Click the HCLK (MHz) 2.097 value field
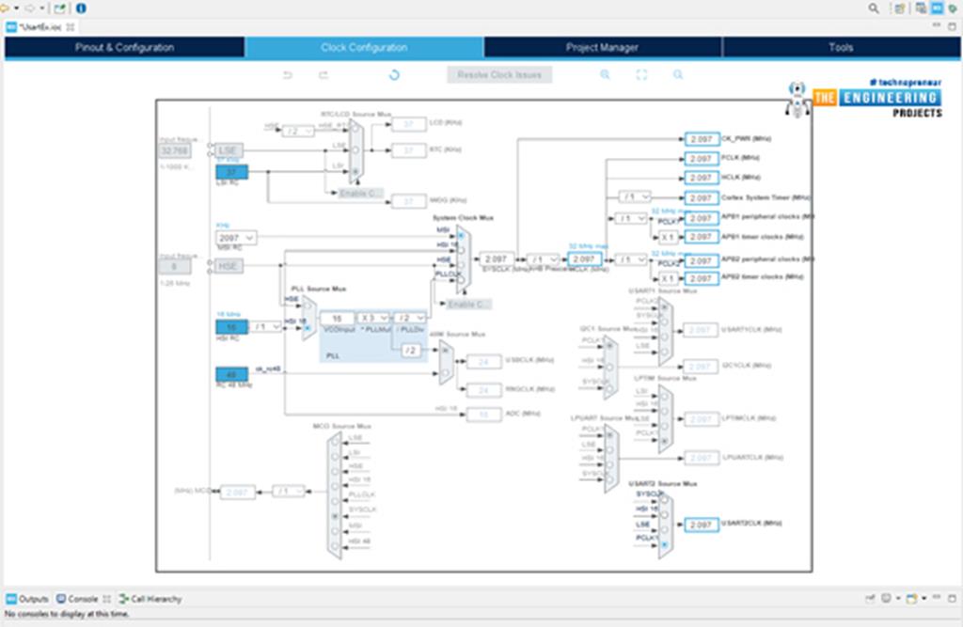This screenshot has height=627, width=963. click(701, 178)
